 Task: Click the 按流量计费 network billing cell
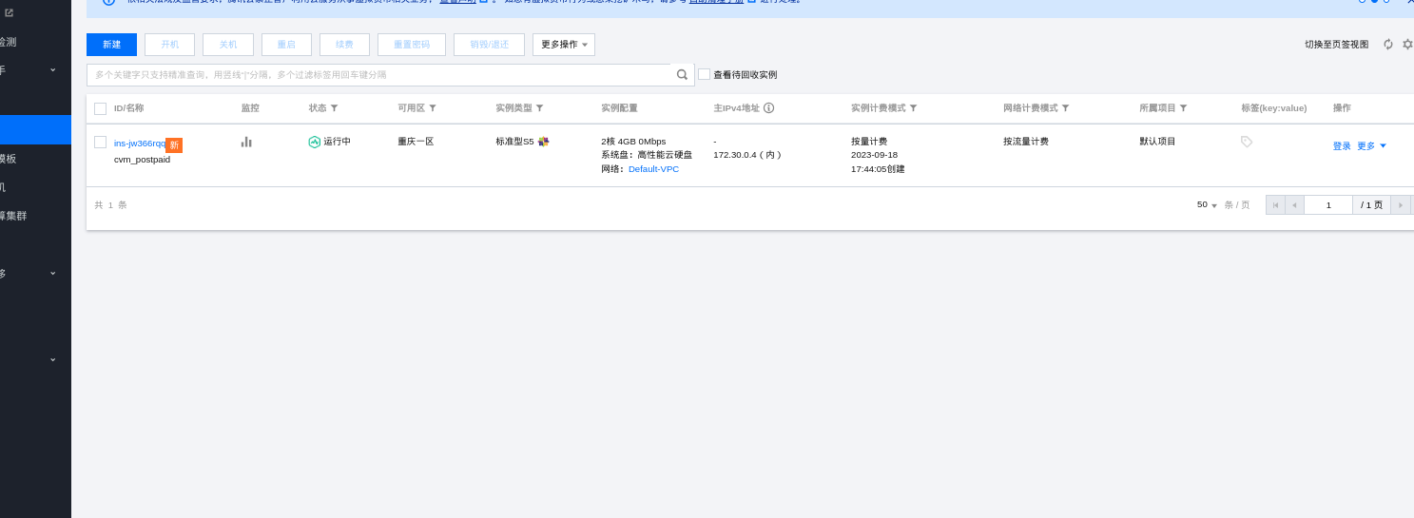point(1026,142)
